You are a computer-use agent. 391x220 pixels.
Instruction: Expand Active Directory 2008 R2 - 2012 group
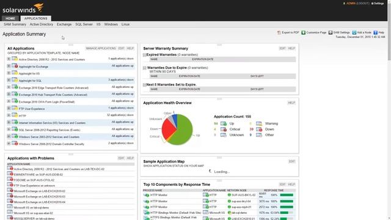pyautogui.click(x=9, y=59)
